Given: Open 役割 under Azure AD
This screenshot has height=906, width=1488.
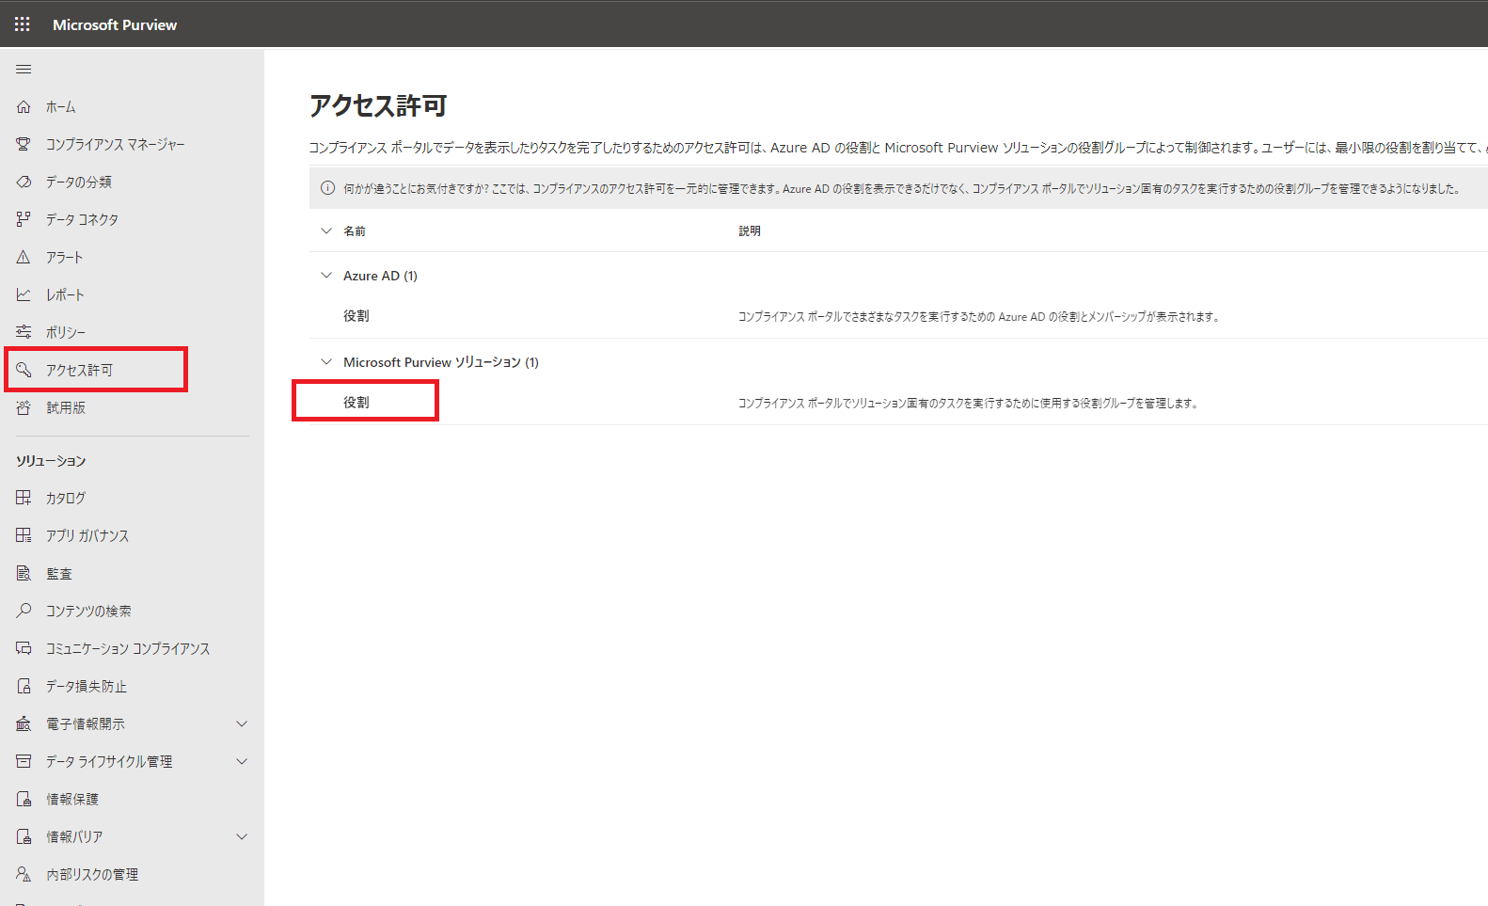Looking at the screenshot, I should pos(356,316).
